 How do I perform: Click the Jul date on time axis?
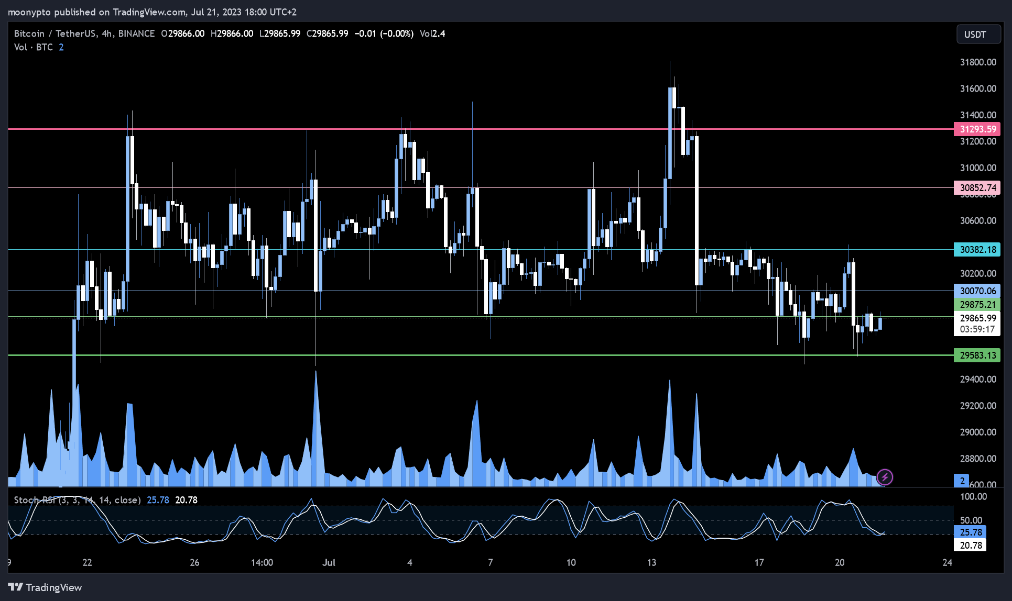point(329,563)
